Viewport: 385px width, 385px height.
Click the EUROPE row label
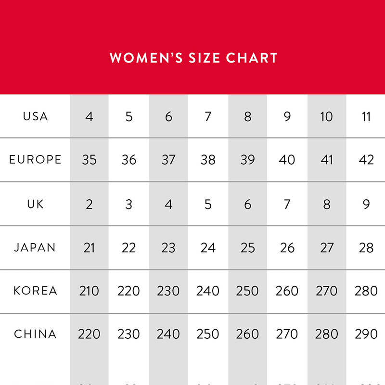(35, 160)
